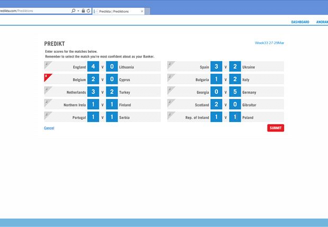Viewport: 328px width, 227px height.
Task: Click Serbia score box
Action: click(112, 117)
